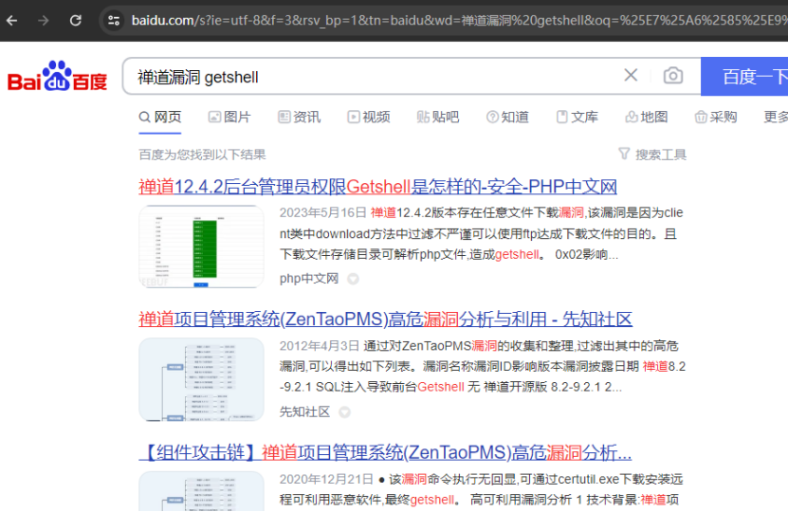
Task: Click thumbnail of the 先知社区 result
Action: [x=202, y=379]
